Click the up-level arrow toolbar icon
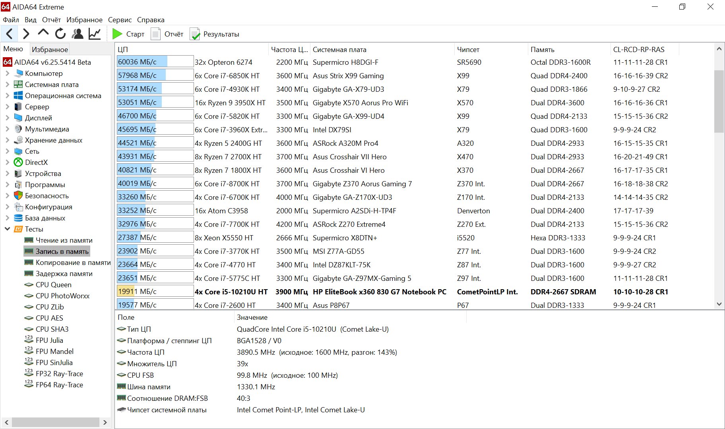Viewport: 725px width, 429px height. [x=43, y=33]
